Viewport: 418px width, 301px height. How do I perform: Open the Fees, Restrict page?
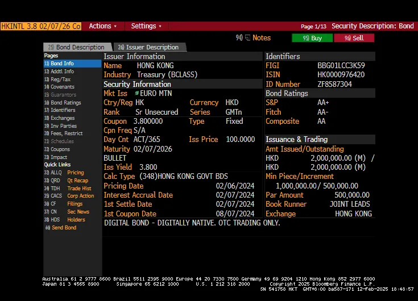tap(64, 133)
